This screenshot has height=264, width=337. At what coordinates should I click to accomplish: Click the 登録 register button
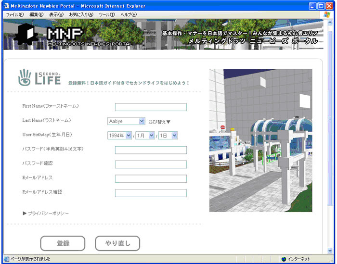(x=63, y=243)
